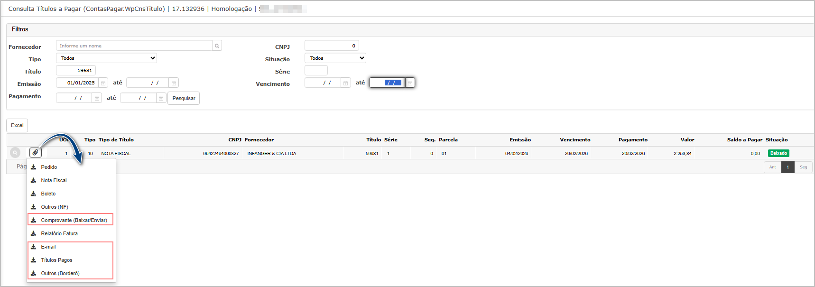The height and width of the screenshot is (287, 815).
Task: Click the row's magnifier details icon
Action: 15,153
